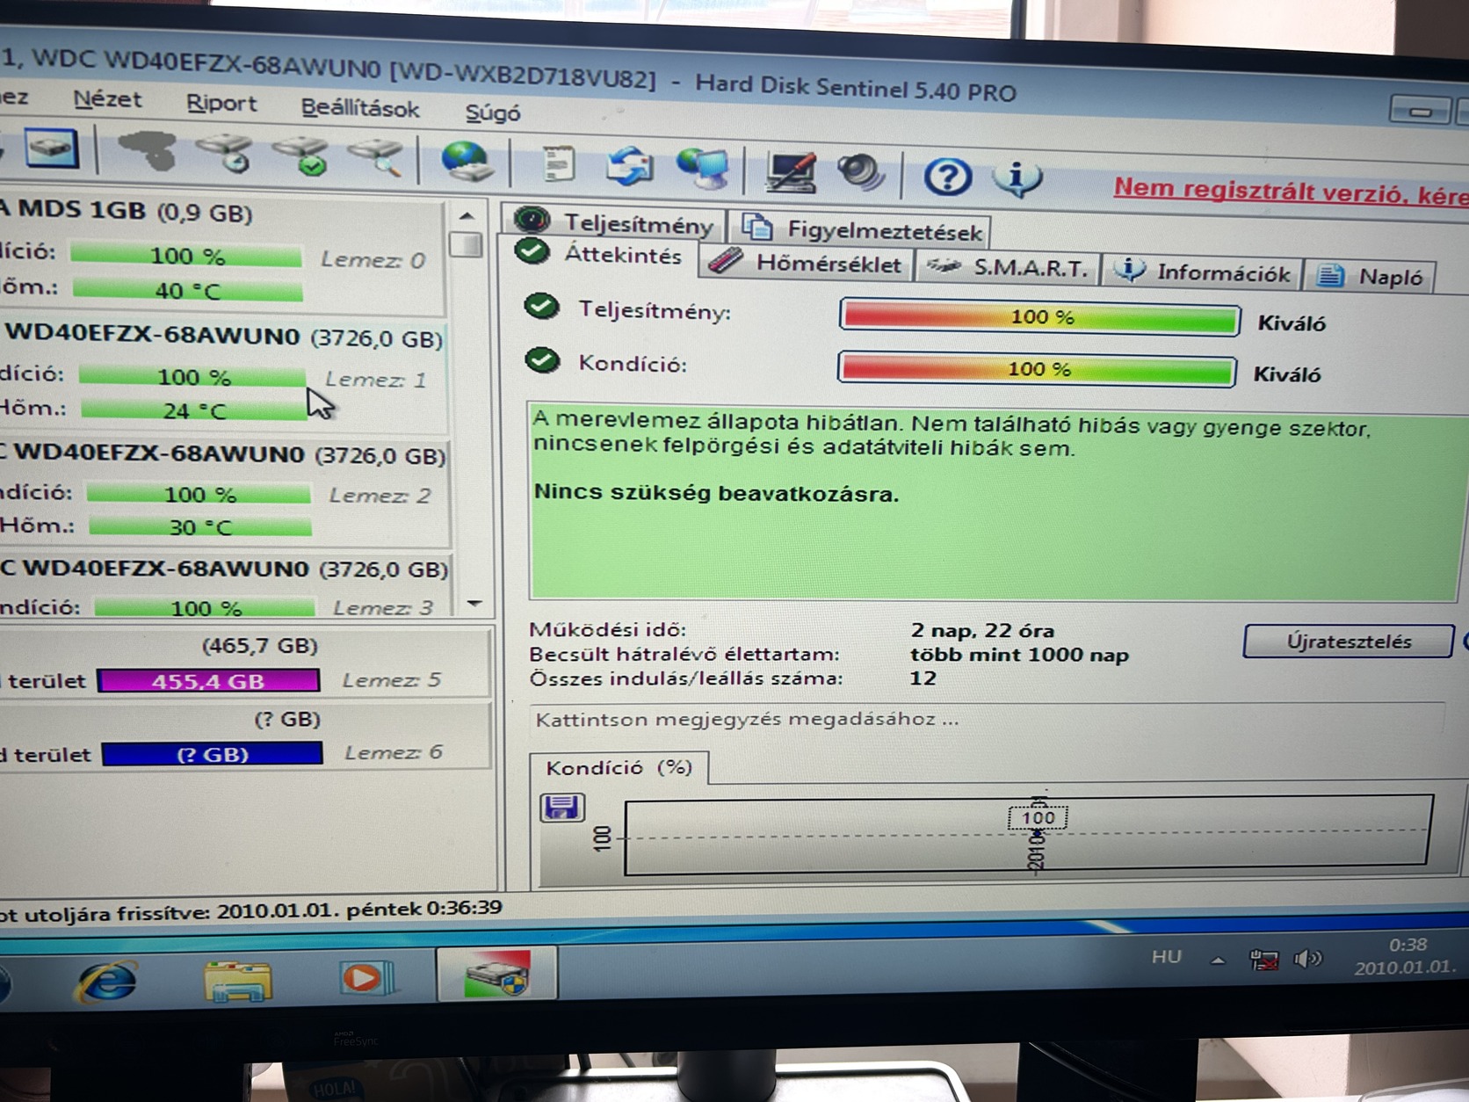The image size is (1469, 1102).
Task: Open help with the question mark icon
Action: (x=947, y=176)
